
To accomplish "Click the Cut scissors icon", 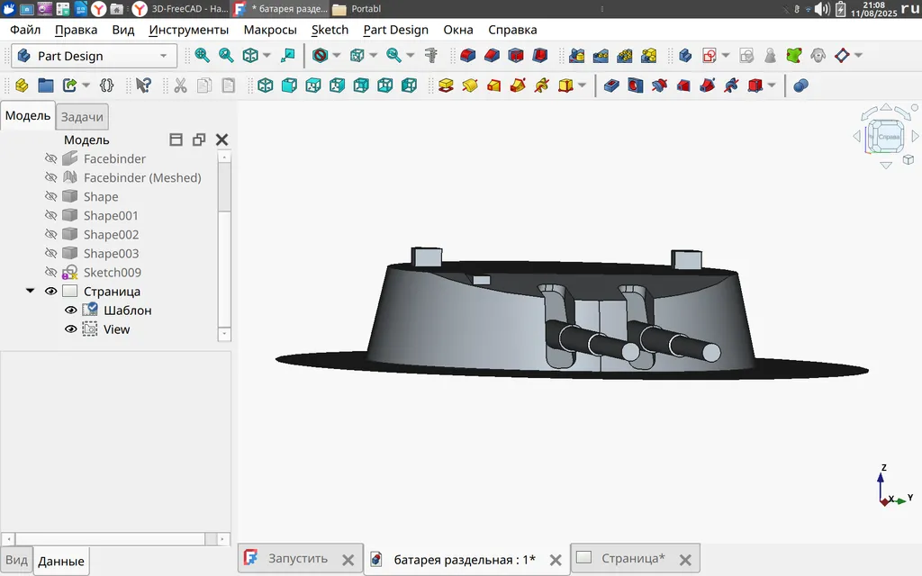I will (x=180, y=85).
